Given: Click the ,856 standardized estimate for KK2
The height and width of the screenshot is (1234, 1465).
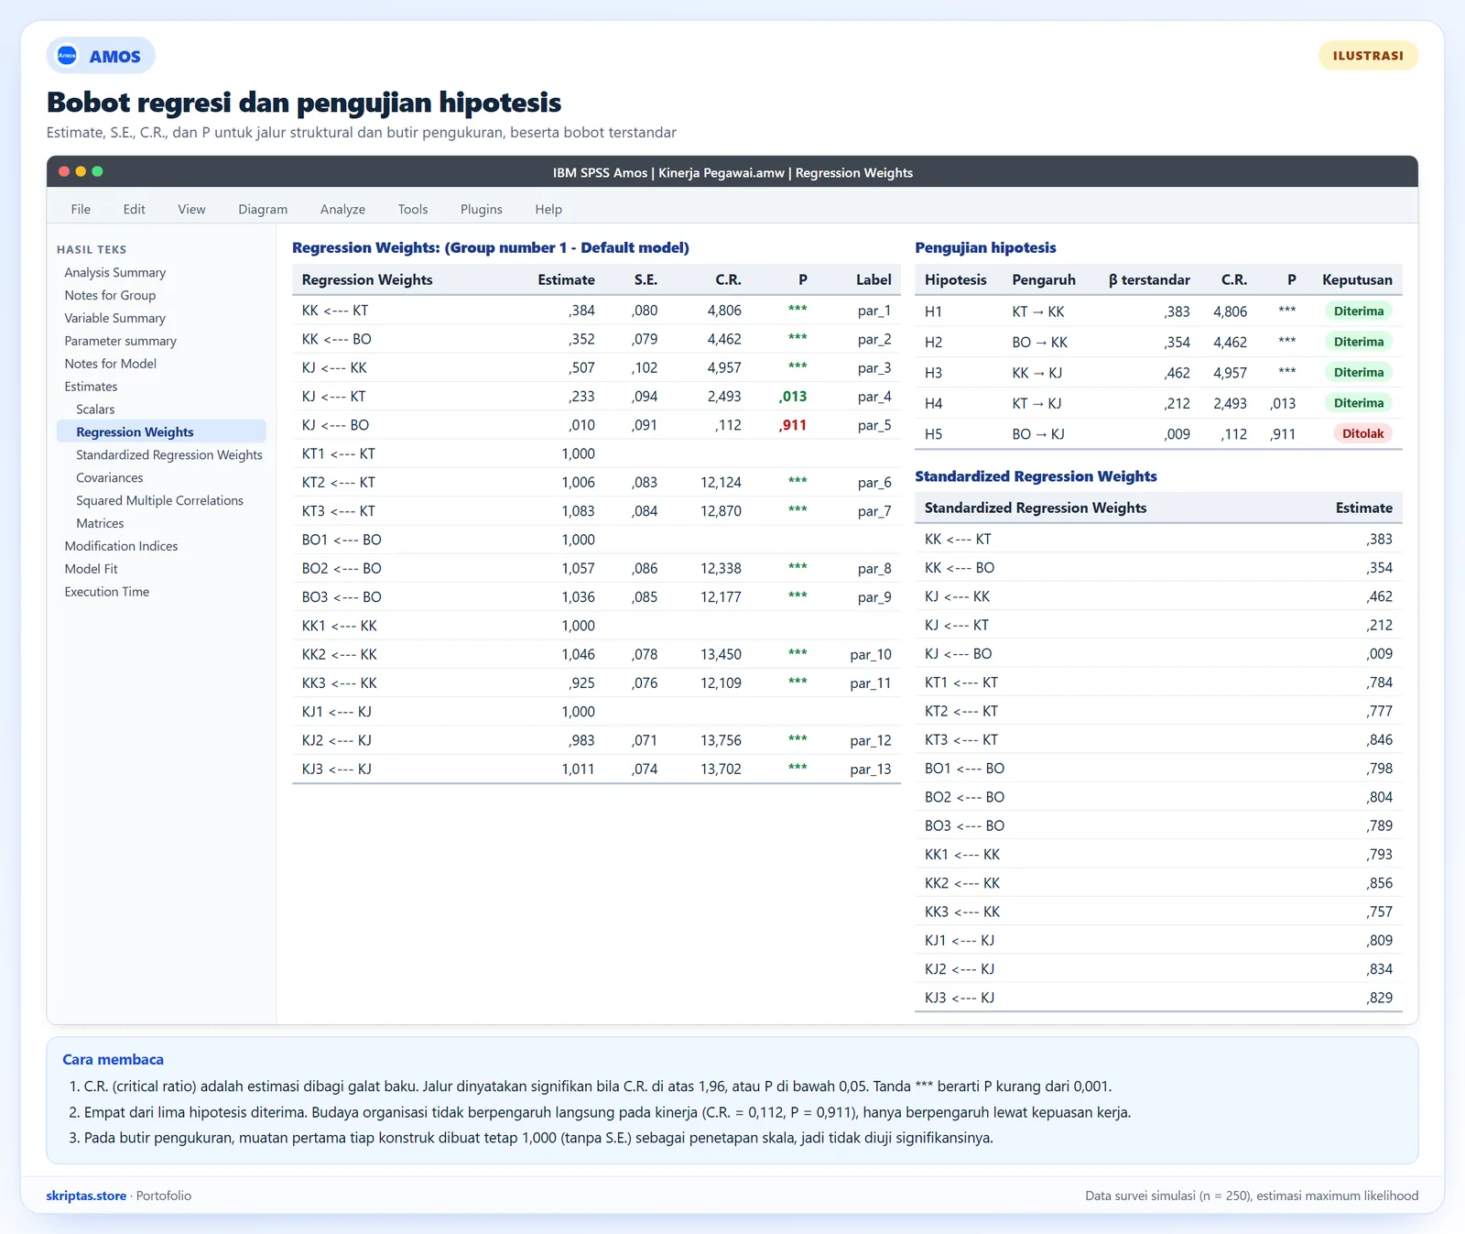Looking at the screenshot, I should click(x=1379, y=883).
